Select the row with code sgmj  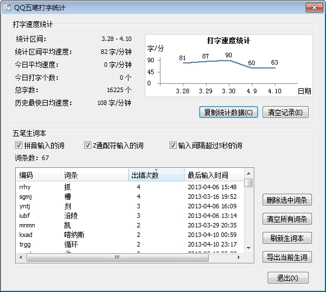tap(130, 197)
